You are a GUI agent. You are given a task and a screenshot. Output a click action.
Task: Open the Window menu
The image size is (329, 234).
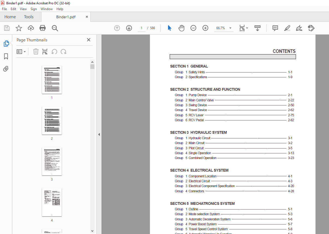coord(47,9)
